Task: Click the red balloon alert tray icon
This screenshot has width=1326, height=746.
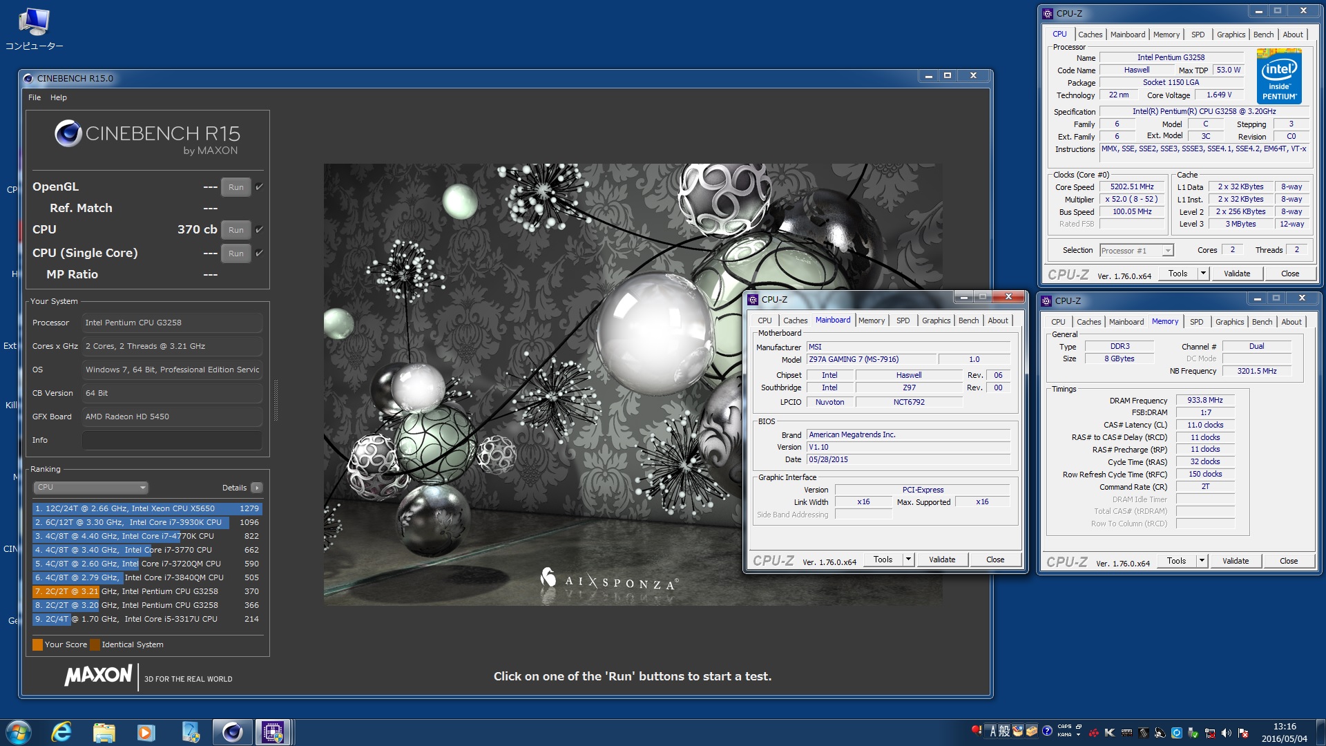Action: click(977, 731)
